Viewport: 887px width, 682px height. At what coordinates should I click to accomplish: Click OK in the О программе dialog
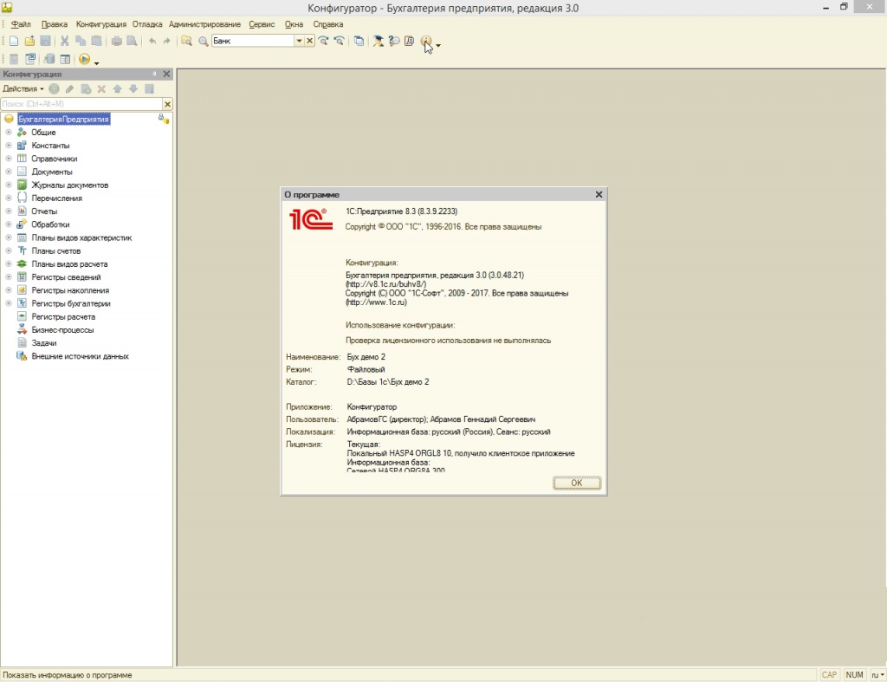[x=576, y=483]
